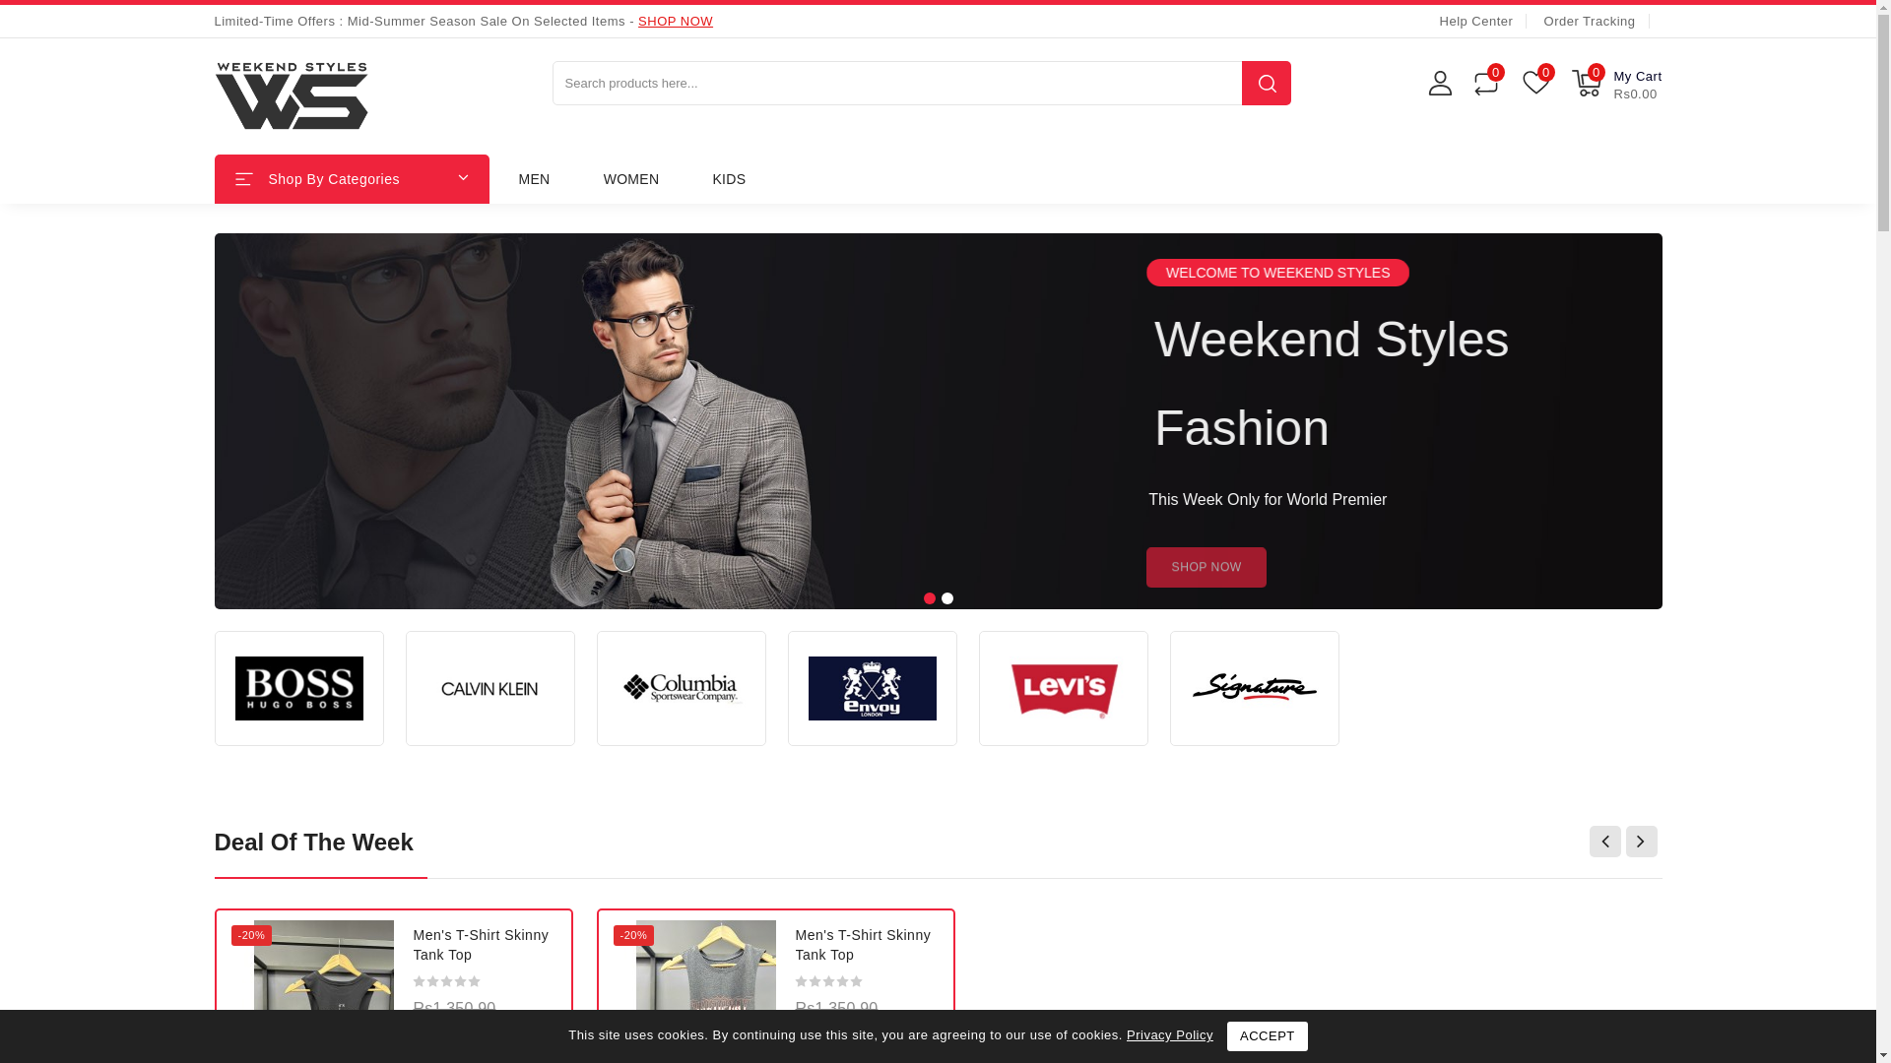Select the first slider dot
Screen dimensions: 1891x1063
coord(929,598)
